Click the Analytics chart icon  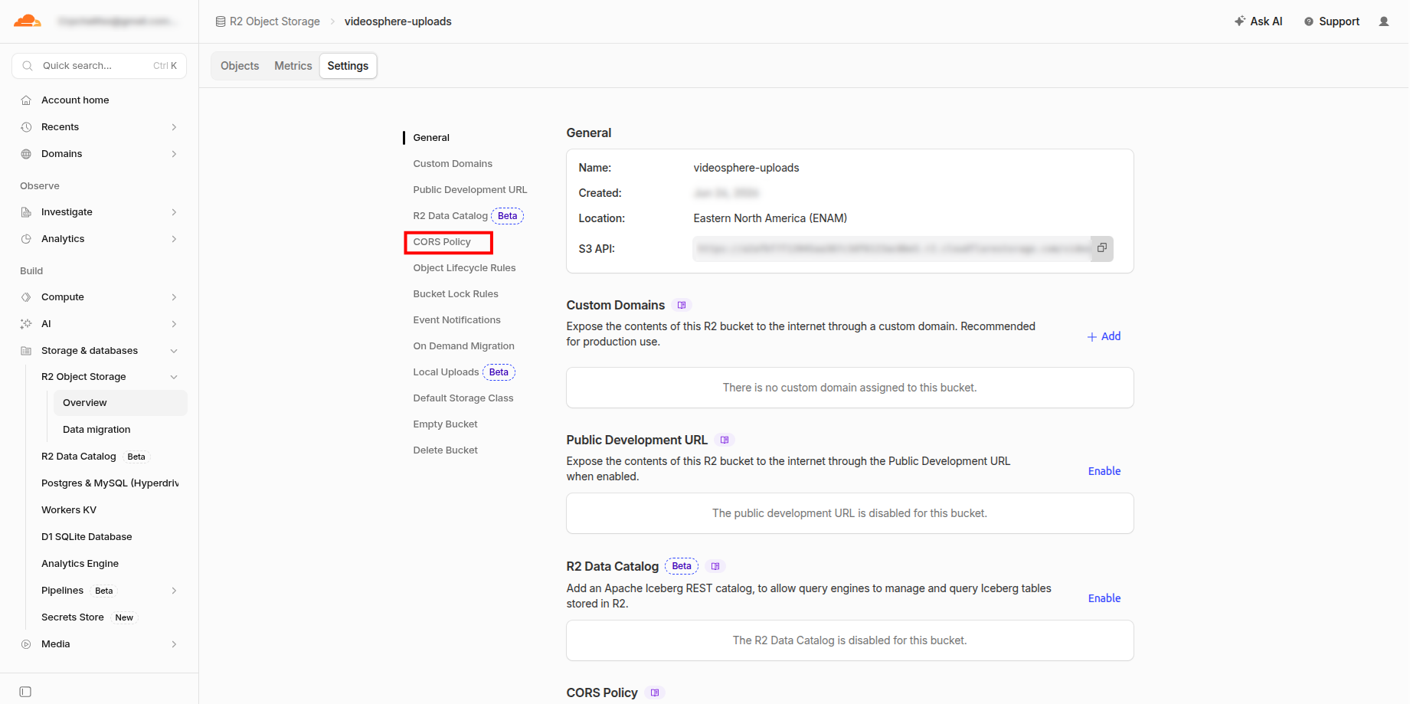coord(26,239)
